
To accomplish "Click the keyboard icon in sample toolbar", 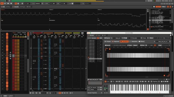I will point(161,81).
